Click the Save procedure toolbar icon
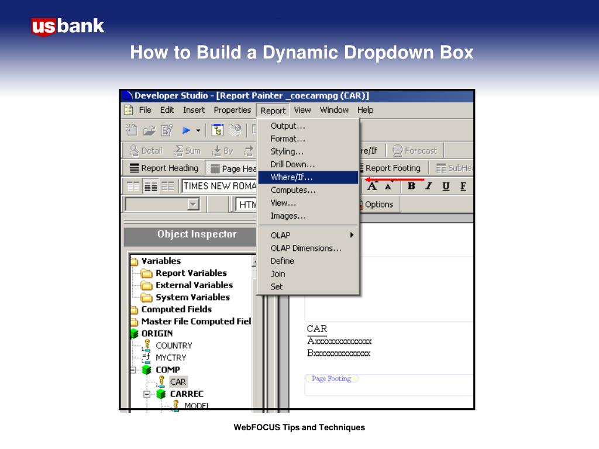599x449 pixels. [167, 130]
